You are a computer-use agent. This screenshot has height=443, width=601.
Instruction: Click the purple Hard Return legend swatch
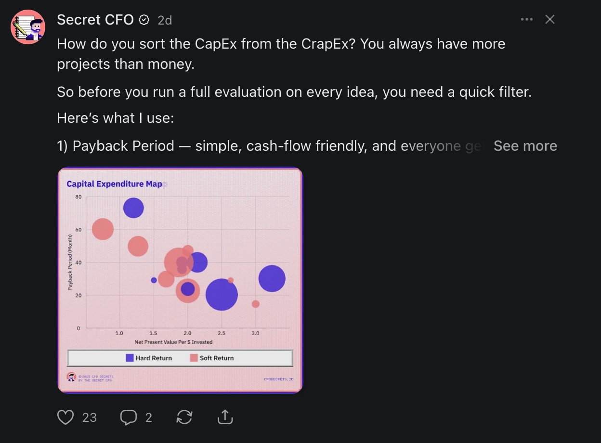coord(130,358)
